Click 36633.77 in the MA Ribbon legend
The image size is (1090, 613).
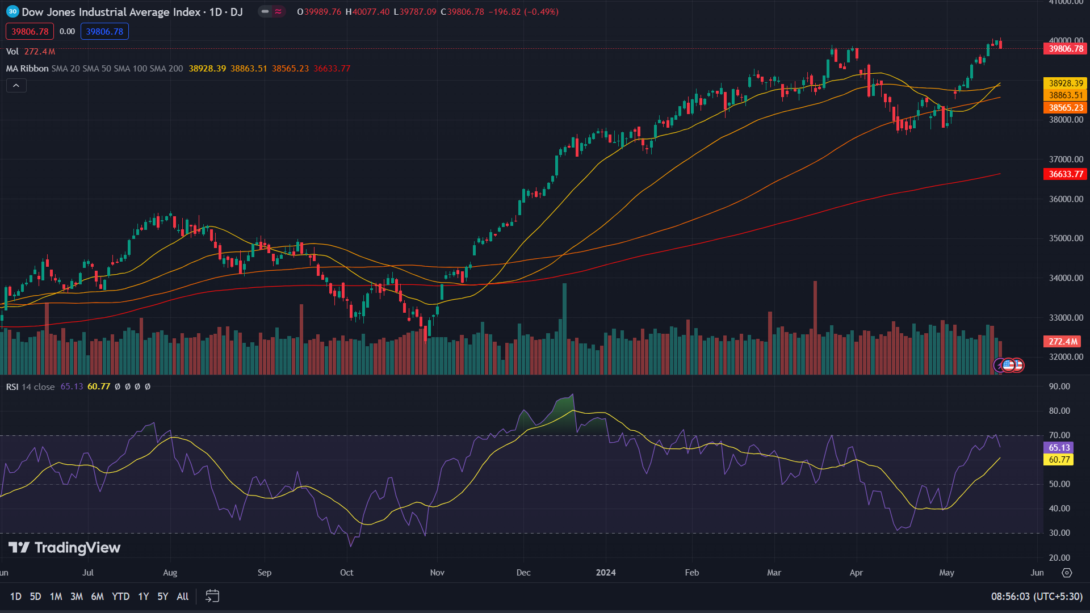point(332,69)
